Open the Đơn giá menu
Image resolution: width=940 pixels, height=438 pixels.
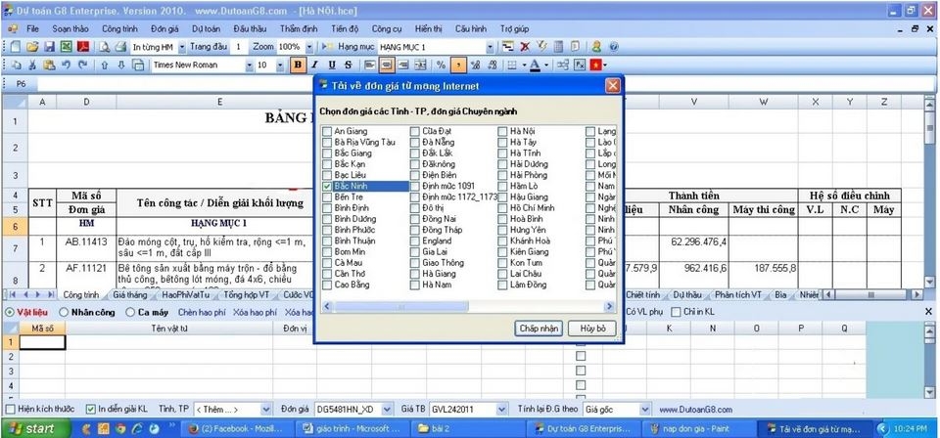click(x=164, y=28)
